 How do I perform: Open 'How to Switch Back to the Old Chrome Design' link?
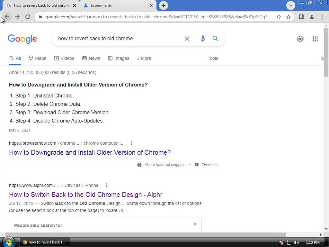[x=85, y=195]
